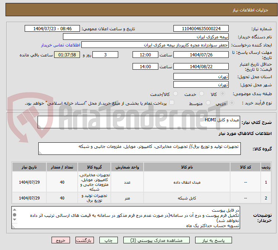The image size is (278, 250).
Task: Click the عدد unit cell
Action: 127,182
